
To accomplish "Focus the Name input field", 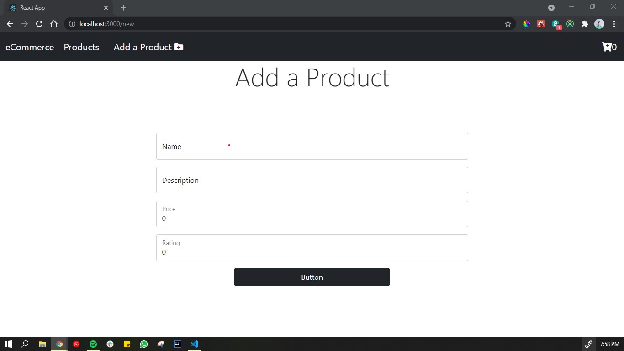I will [312, 146].
